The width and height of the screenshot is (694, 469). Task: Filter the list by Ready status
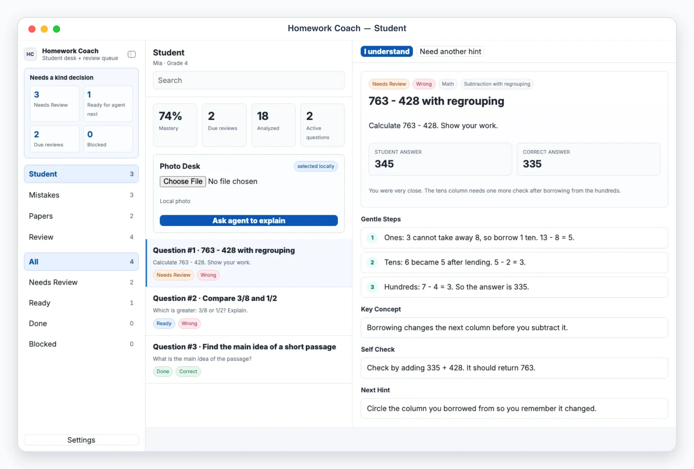tap(81, 303)
